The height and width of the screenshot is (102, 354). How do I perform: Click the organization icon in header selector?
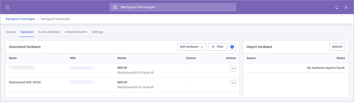[115, 7]
